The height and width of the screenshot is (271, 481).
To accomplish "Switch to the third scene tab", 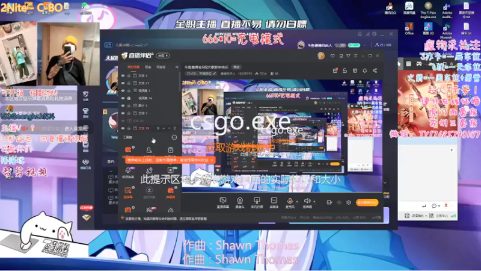I will pyautogui.click(x=161, y=67).
